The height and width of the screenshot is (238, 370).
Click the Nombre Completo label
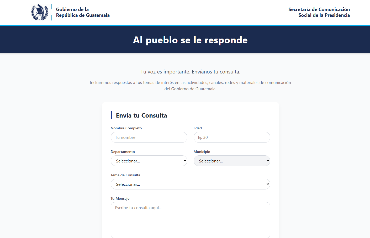click(126, 128)
